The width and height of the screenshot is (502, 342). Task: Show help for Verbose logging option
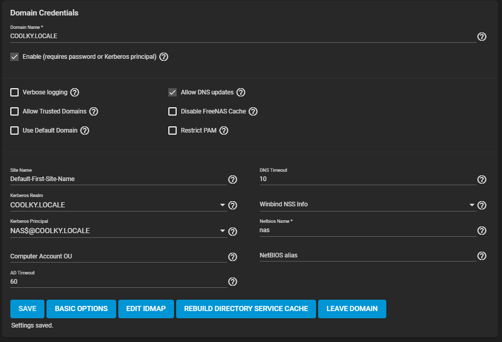pos(74,92)
